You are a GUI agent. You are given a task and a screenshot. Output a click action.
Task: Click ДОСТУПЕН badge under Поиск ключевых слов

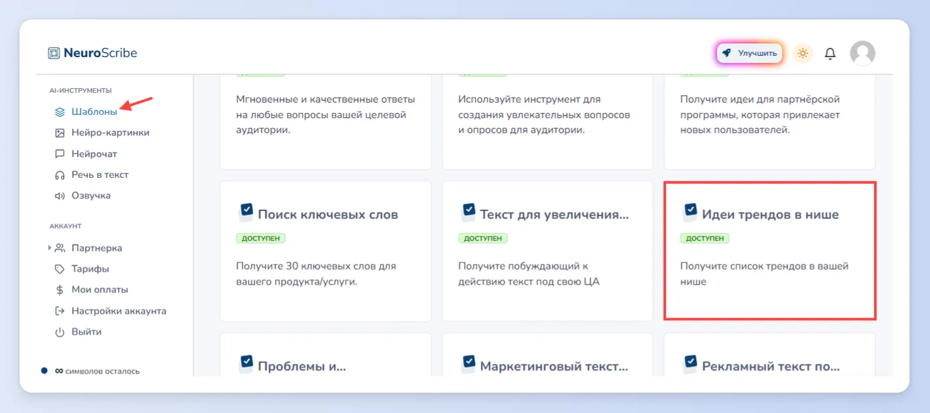click(x=261, y=238)
